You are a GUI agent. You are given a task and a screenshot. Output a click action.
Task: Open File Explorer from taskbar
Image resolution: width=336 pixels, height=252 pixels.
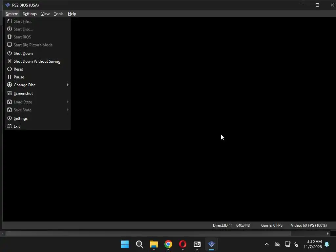[154, 244]
